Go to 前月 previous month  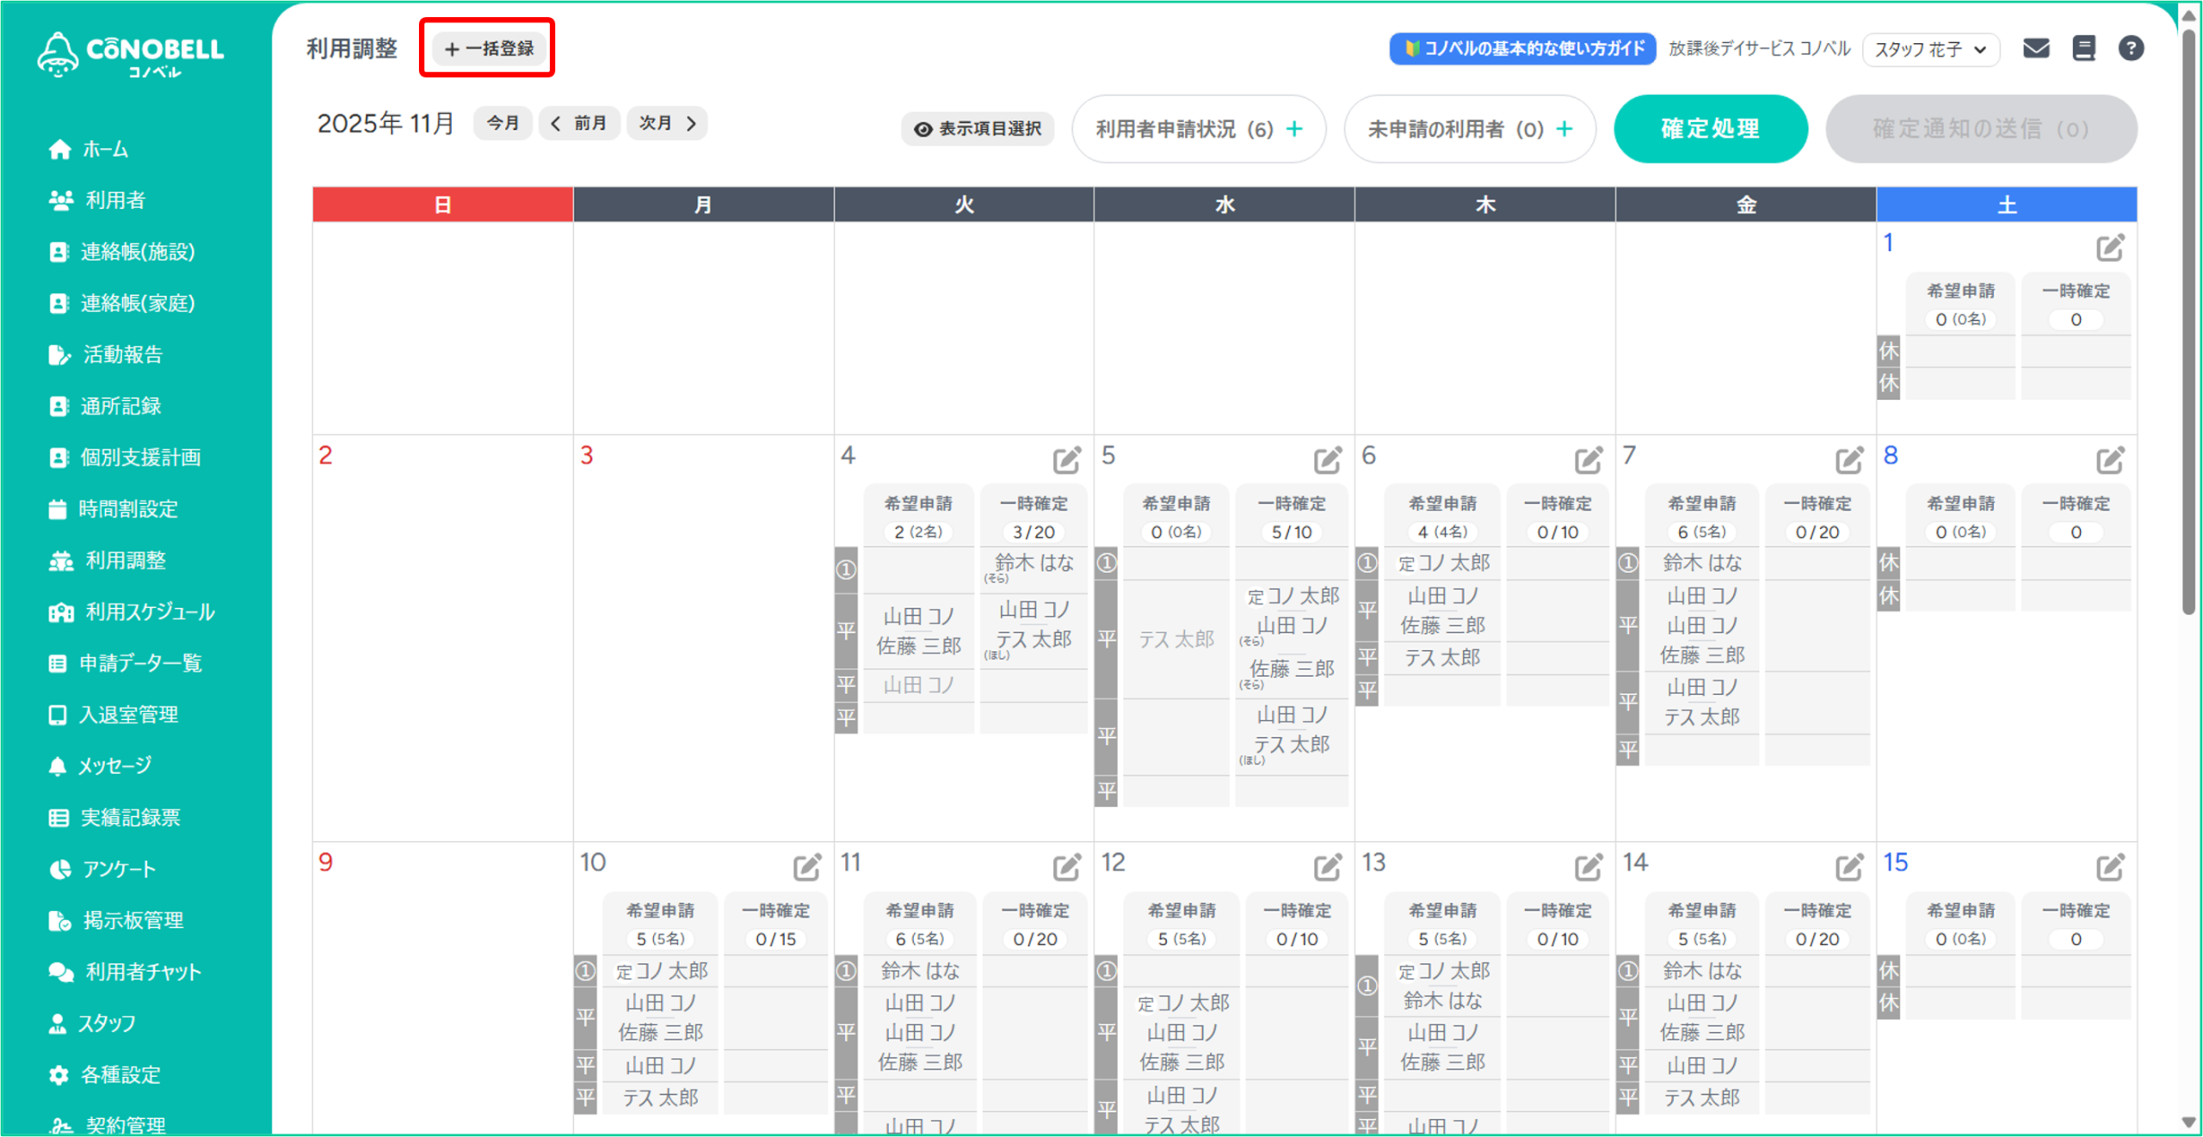click(x=579, y=123)
